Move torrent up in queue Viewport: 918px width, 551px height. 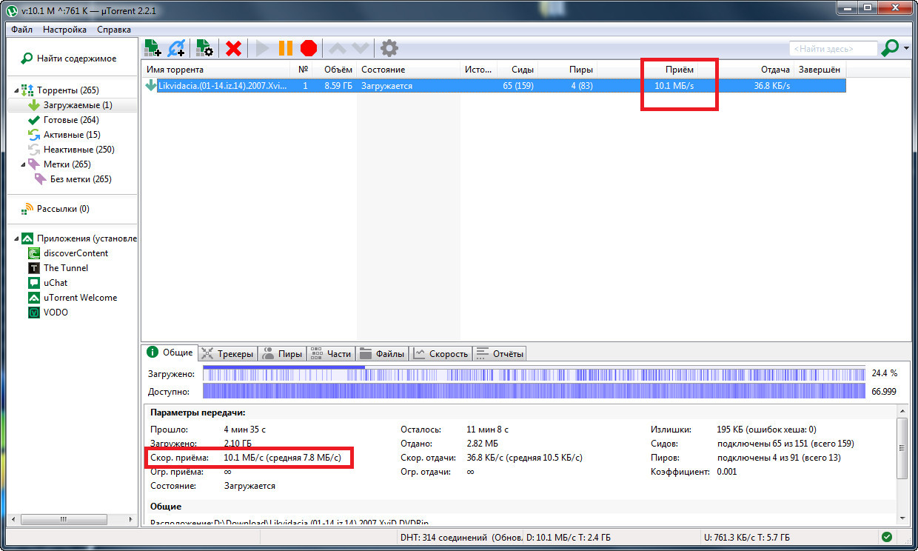(x=337, y=49)
